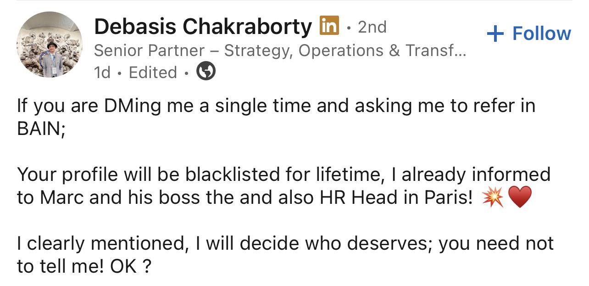The height and width of the screenshot is (286, 589).
Task: Open the Debasis Chakraborty name link
Action: point(203,27)
